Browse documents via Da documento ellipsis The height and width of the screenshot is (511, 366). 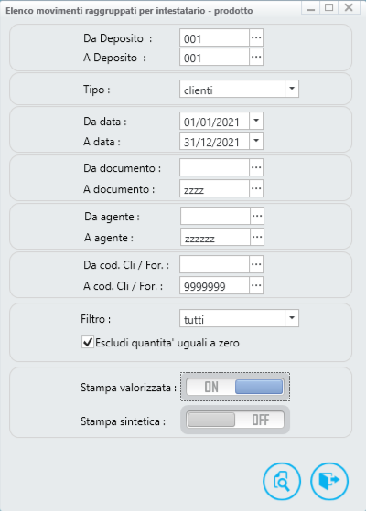[x=256, y=167]
